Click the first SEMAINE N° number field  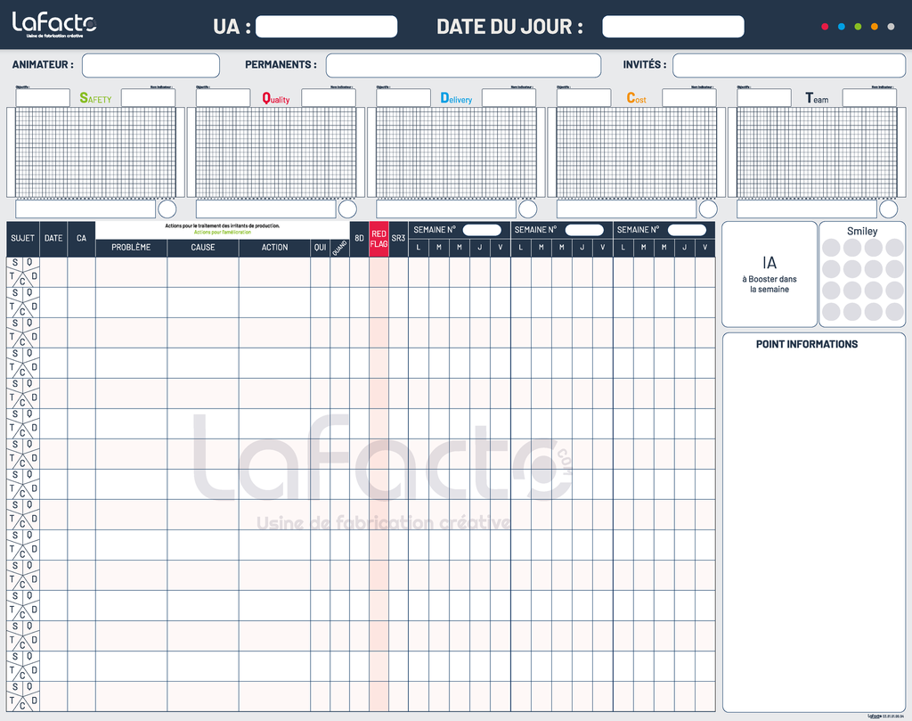tap(482, 230)
